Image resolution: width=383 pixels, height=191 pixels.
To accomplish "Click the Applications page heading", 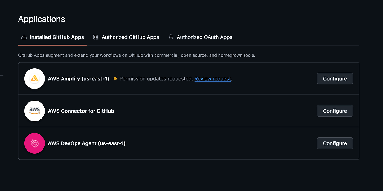I will coord(42,19).
